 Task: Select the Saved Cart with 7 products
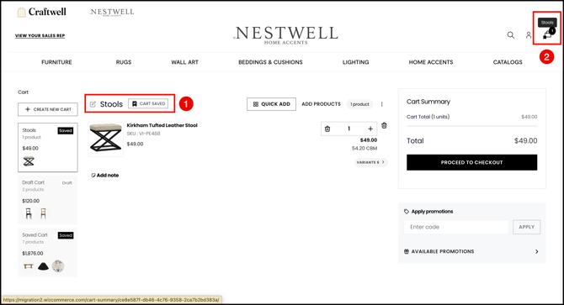tap(48, 252)
